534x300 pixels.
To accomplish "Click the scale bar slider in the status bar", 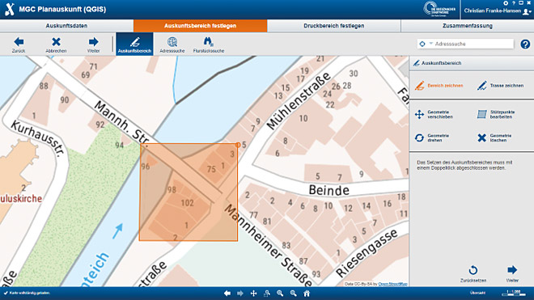I will tap(514, 294).
